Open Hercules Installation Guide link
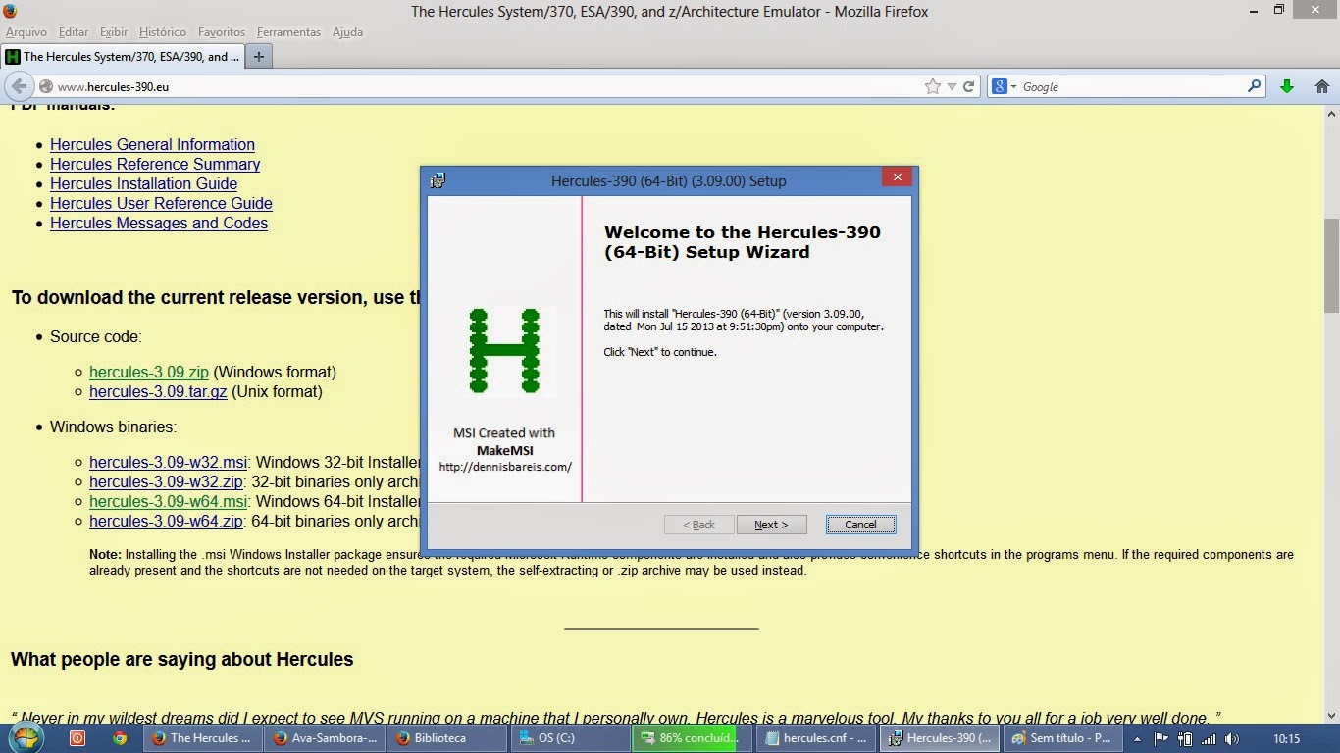Screen dimensions: 1340x753 coord(143,183)
